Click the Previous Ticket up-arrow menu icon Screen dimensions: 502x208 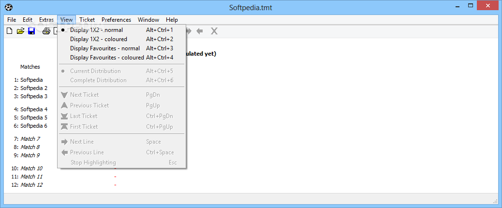[x=64, y=105]
